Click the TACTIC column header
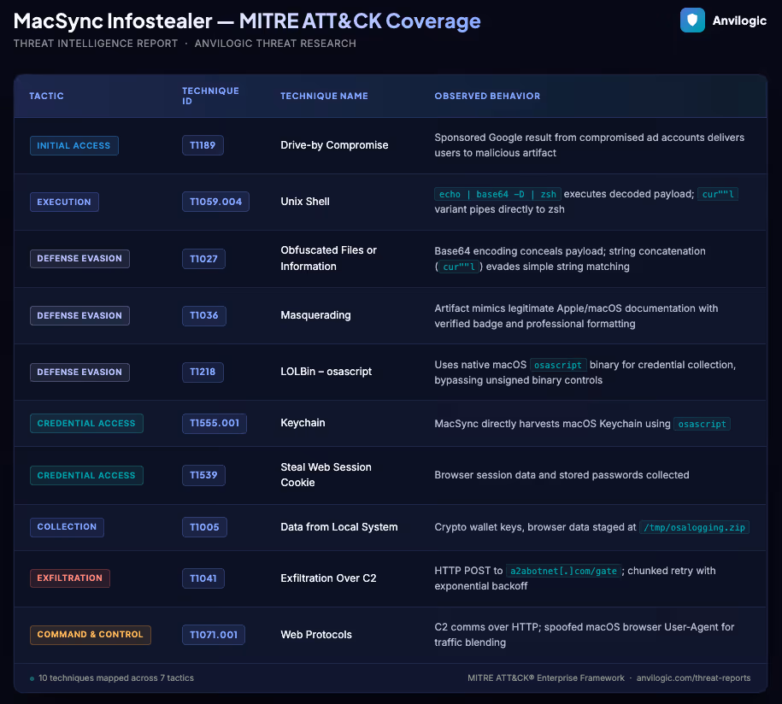 [46, 96]
